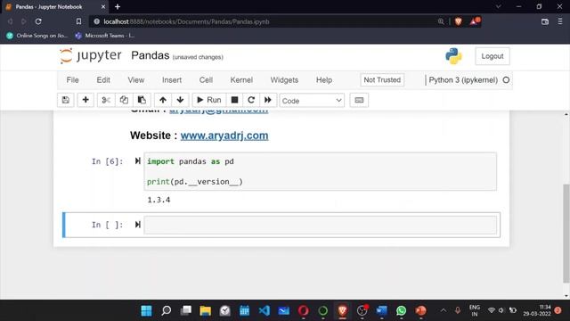Paste cells below icon
570x321 pixels.
pos(142,100)
